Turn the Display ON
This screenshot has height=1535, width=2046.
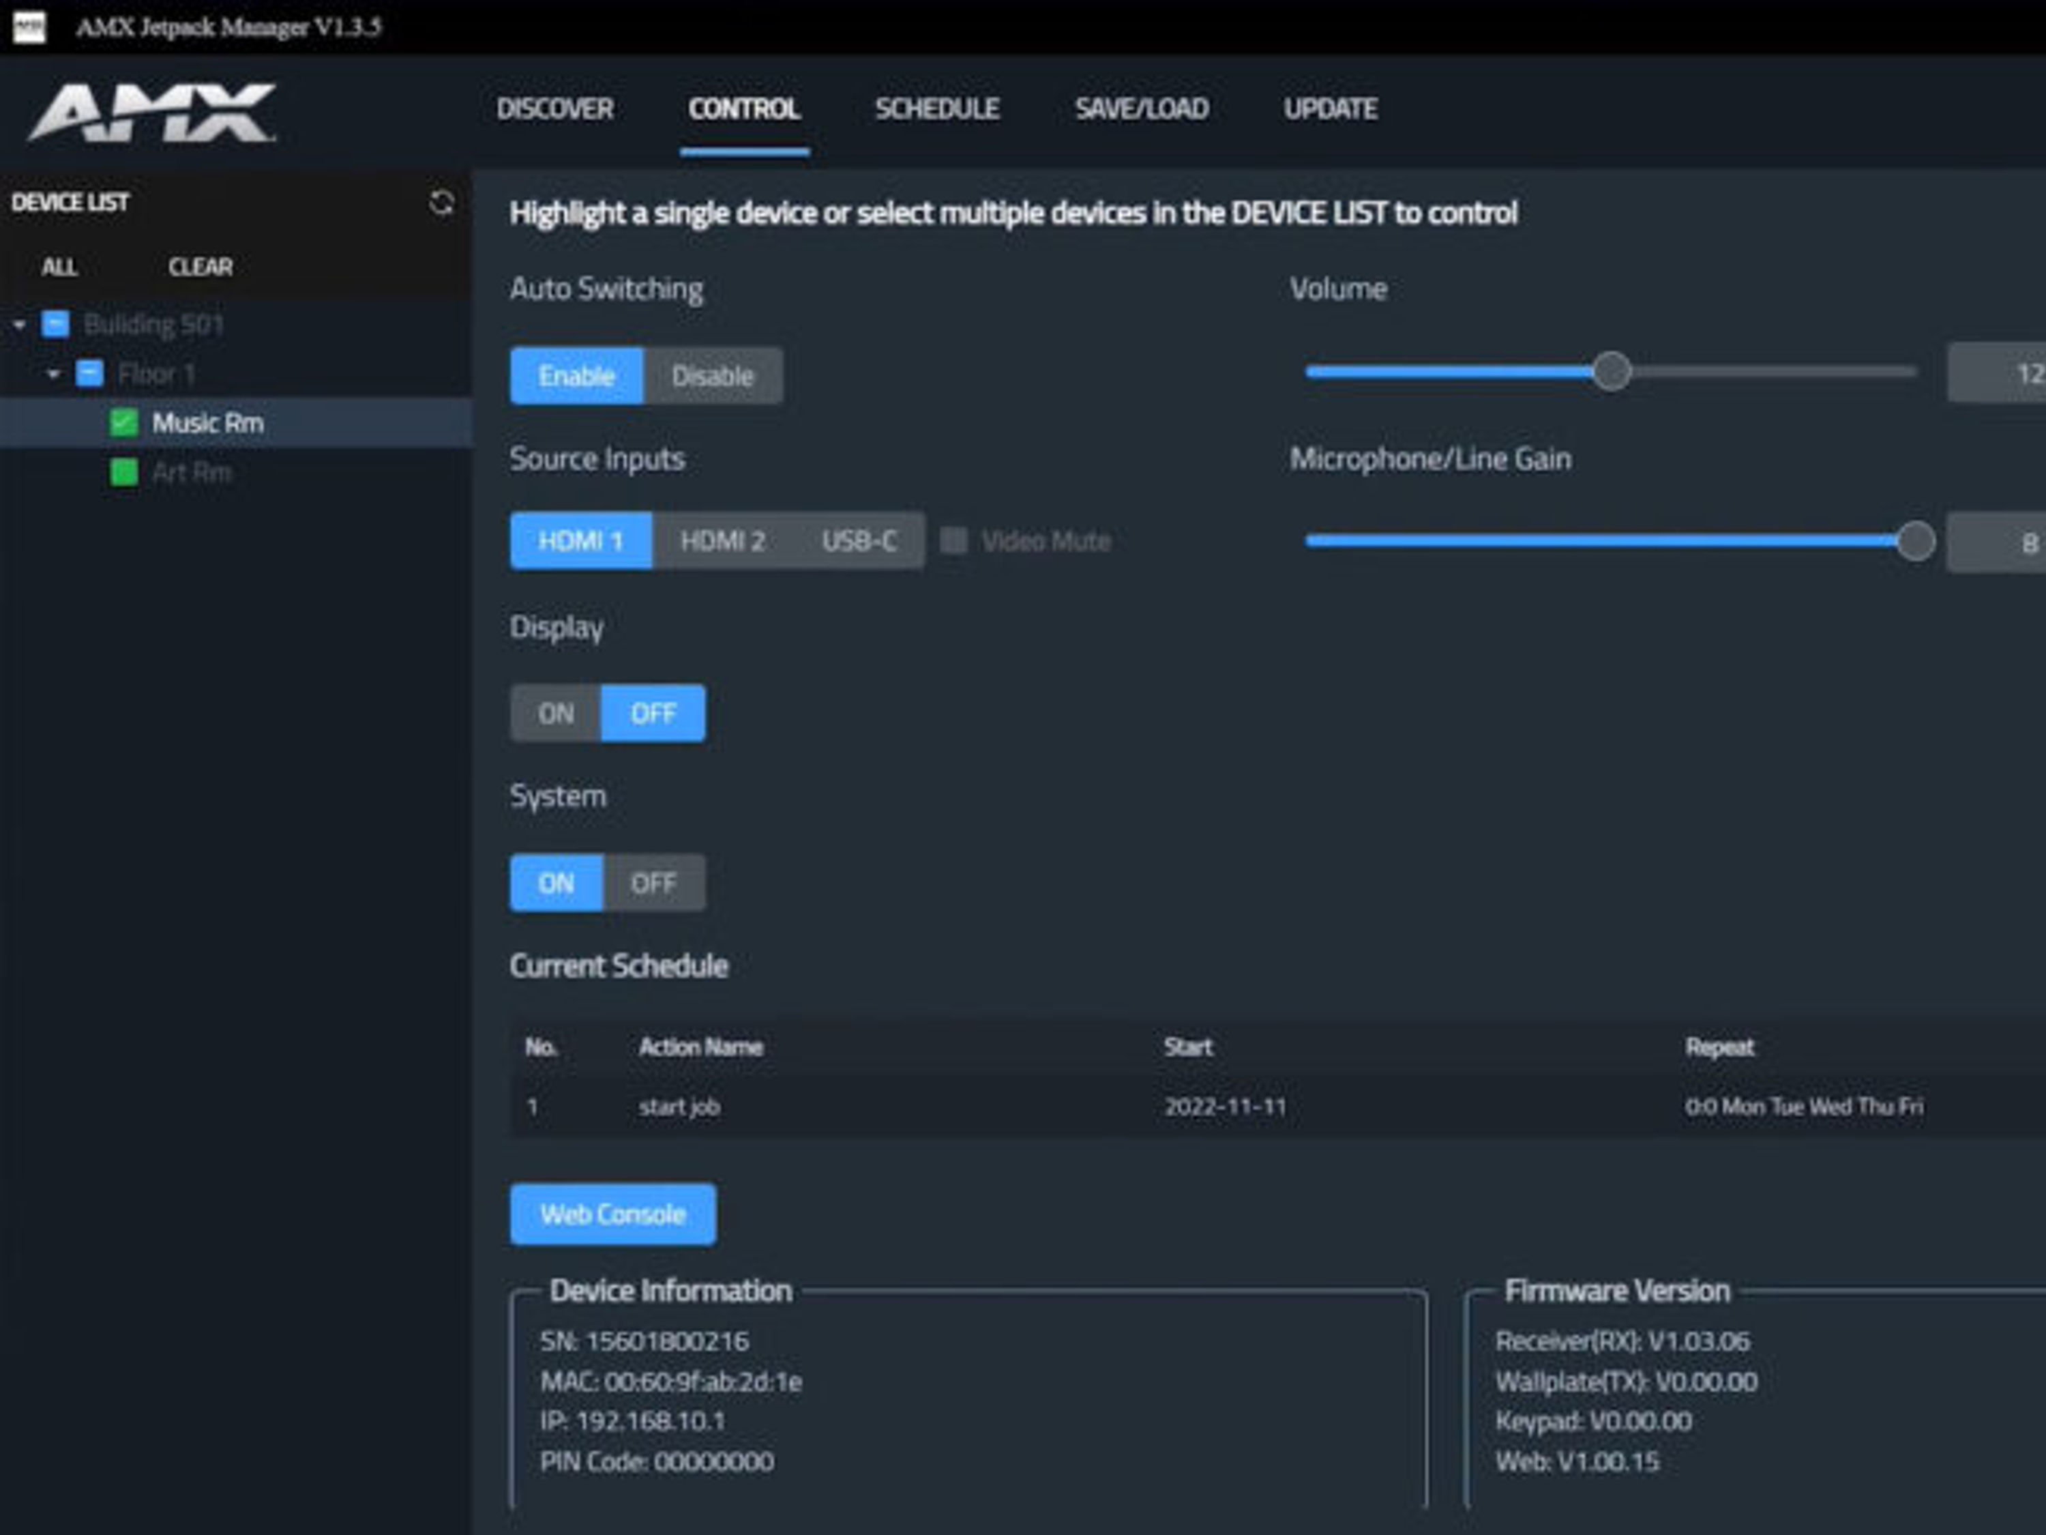click(x=556, y=714)
